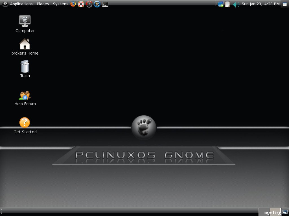Open the Trash desktop icon
The height and width of the screenshot is (216, 289).
point(25,69)
